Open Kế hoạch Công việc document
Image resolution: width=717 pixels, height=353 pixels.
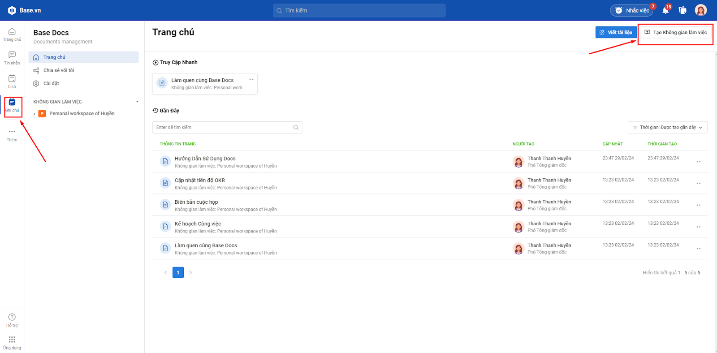pyautogui.click(x=198, y=224)
